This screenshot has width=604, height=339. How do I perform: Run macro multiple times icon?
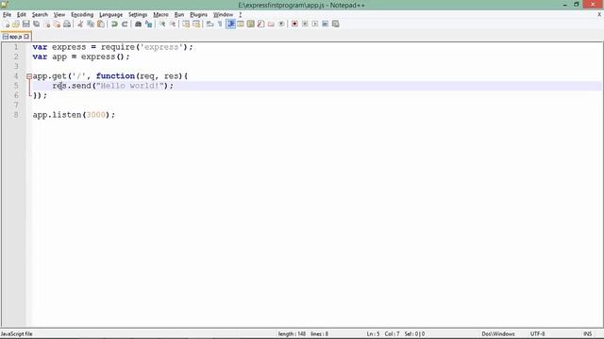pyautogui.click(x=325, y=24)
